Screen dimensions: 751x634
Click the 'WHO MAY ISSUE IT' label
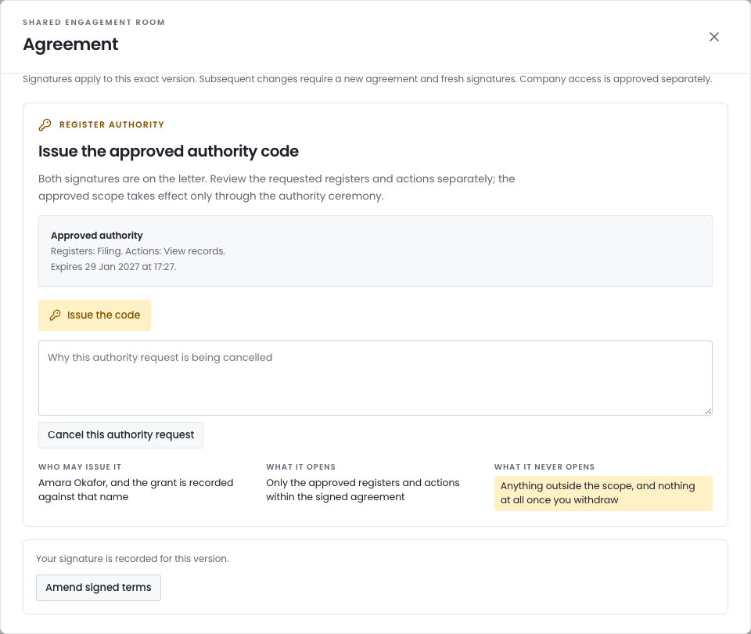click(x=80, y=466)
